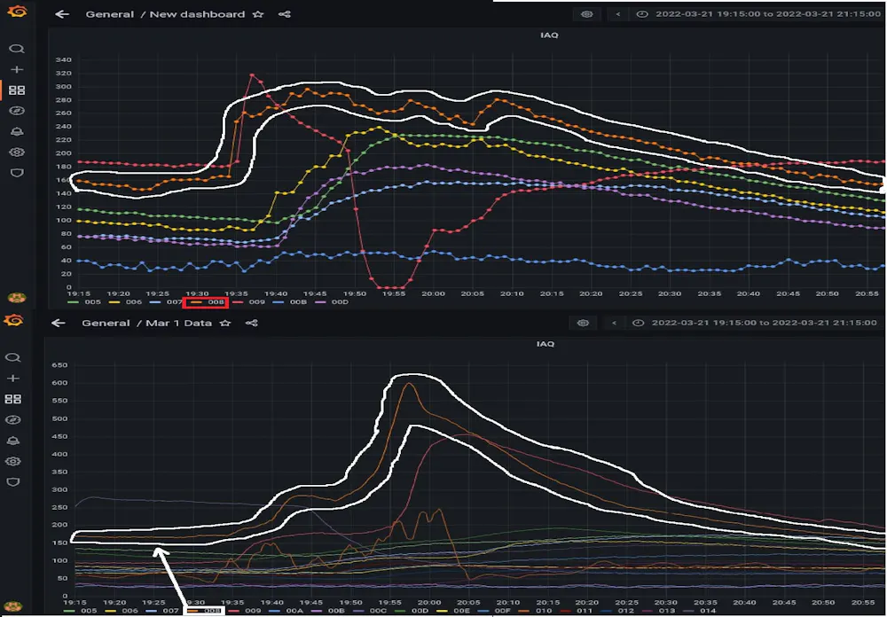Mark New dashboard as favorite with star

258,14
